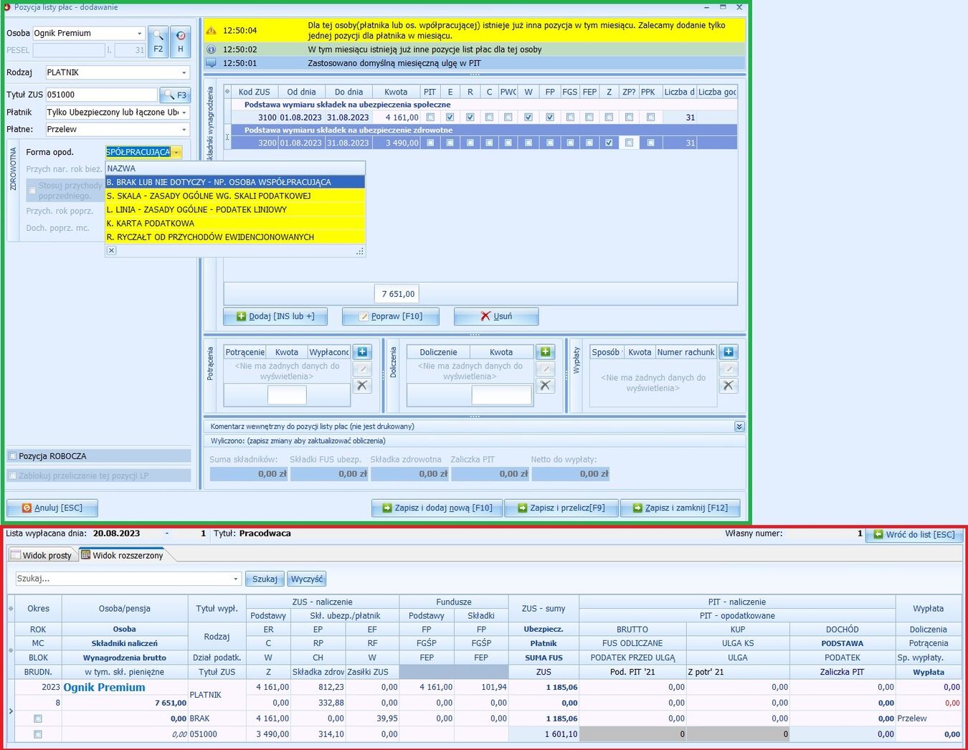Click the Szukaj search button
This screenshot has height=750, width=968.
tap(265, 579)
